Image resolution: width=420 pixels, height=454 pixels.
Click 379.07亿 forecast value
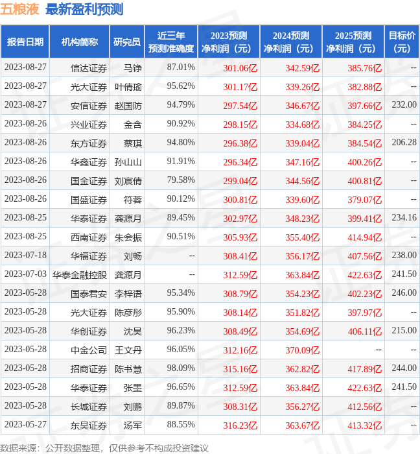click(365, 200)
